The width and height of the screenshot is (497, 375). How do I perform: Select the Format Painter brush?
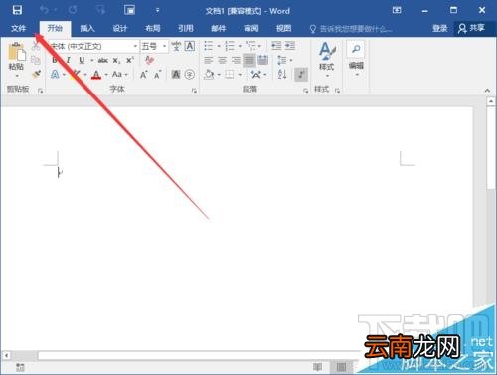[36, 74]
